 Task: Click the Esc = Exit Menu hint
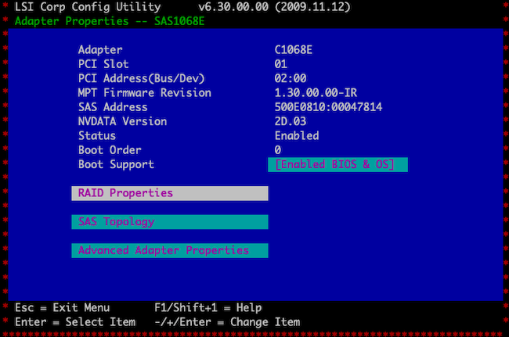coord(63,308)
